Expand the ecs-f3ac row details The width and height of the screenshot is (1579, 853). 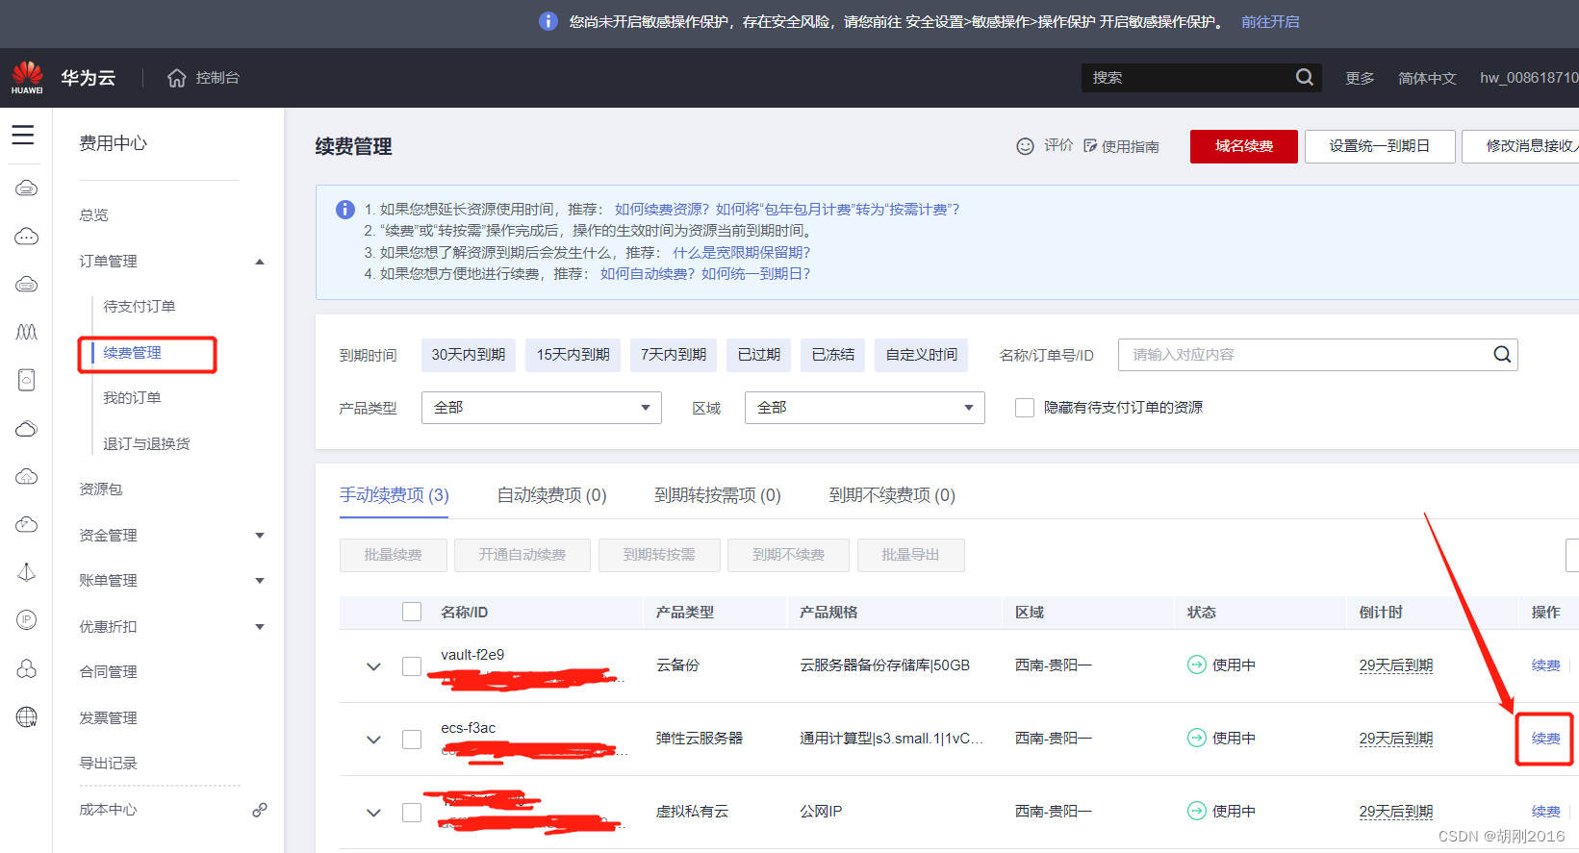(373, 740)
